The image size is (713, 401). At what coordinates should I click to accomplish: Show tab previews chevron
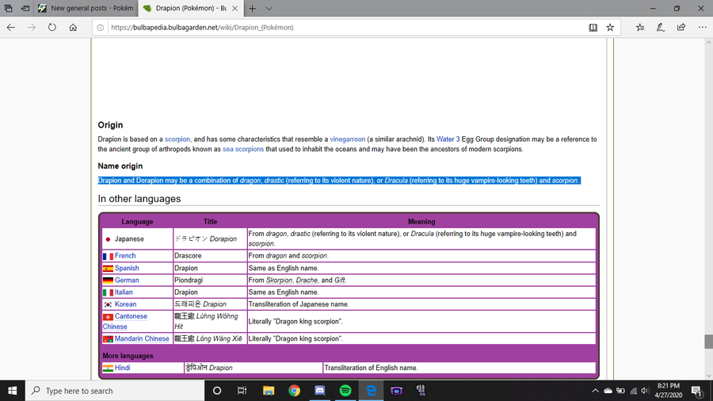[x=269, y=8]
